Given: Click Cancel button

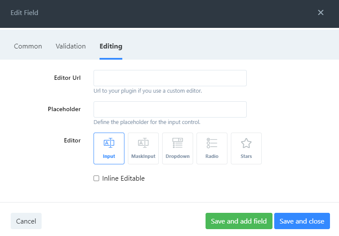Looking at the screenshot, I should 26,221.
